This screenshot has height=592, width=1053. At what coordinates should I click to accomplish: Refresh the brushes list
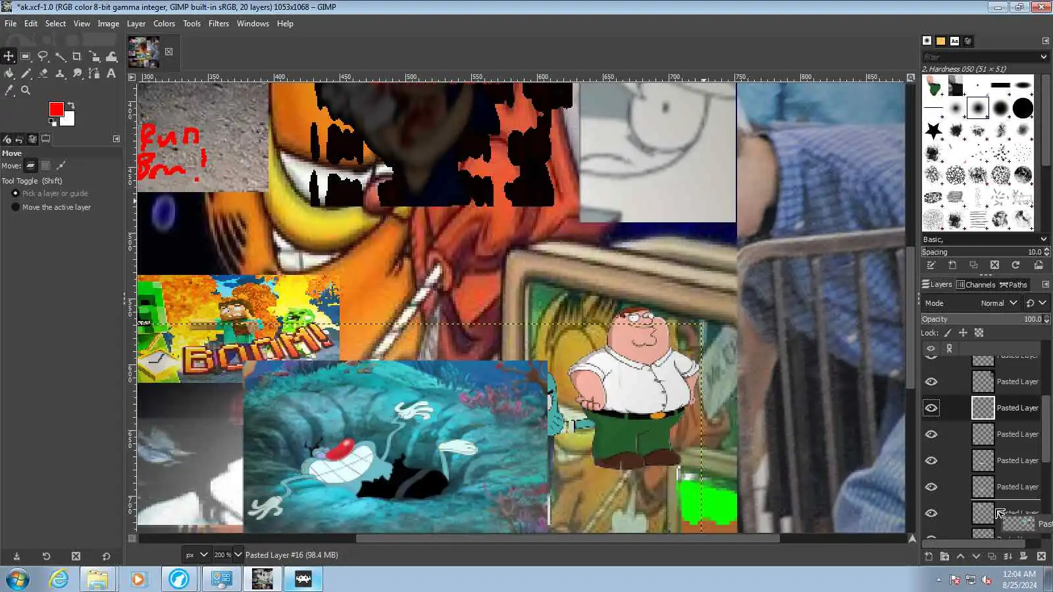(x=1015, y=265)
